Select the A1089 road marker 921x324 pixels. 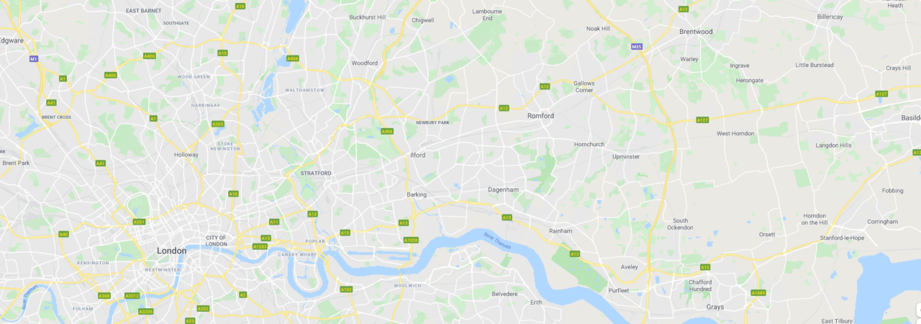tap(758, 293)
